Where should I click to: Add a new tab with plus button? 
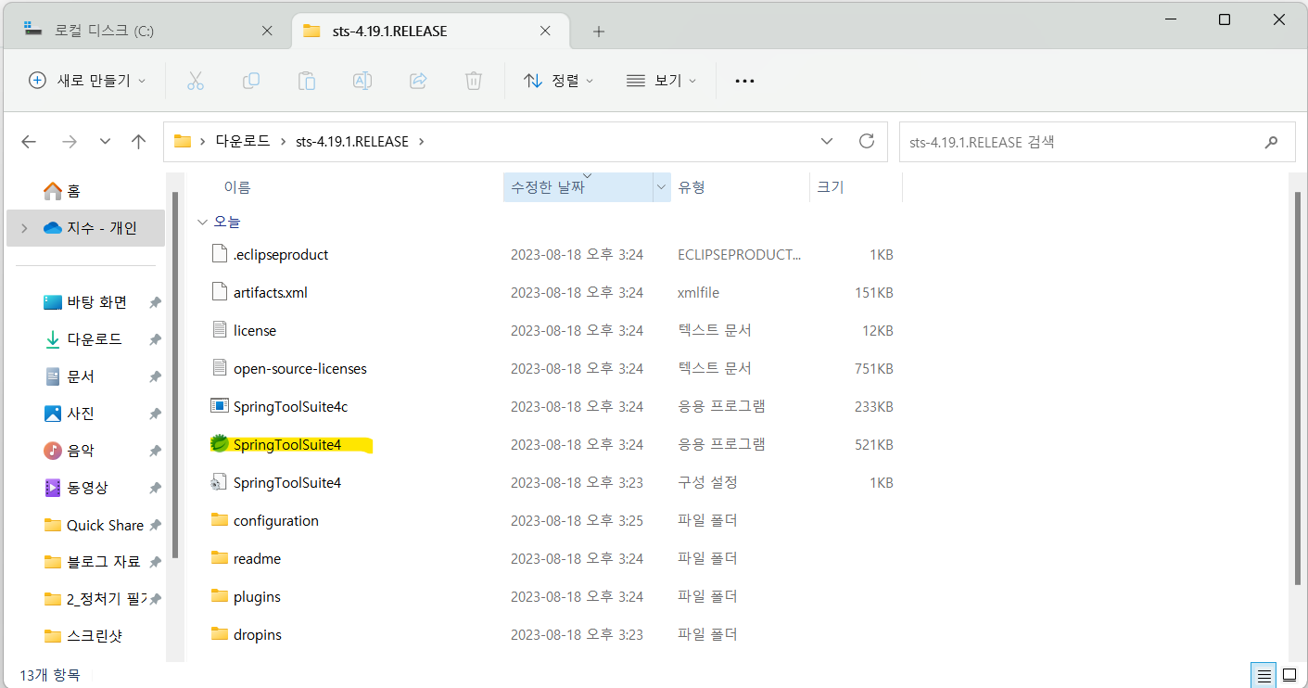(599, 31)
